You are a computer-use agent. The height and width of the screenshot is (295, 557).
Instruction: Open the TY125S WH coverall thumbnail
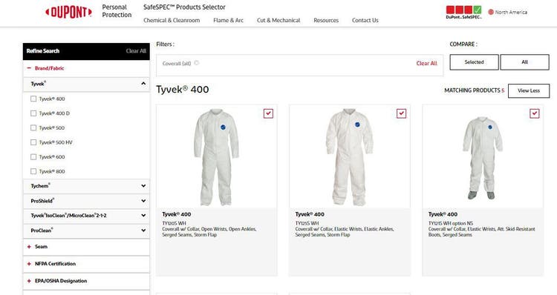pos(350,156)
